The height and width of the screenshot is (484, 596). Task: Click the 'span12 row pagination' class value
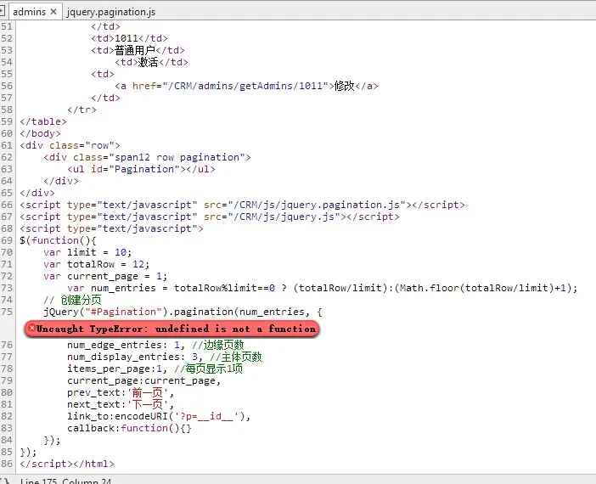click(x=177, y=157)
